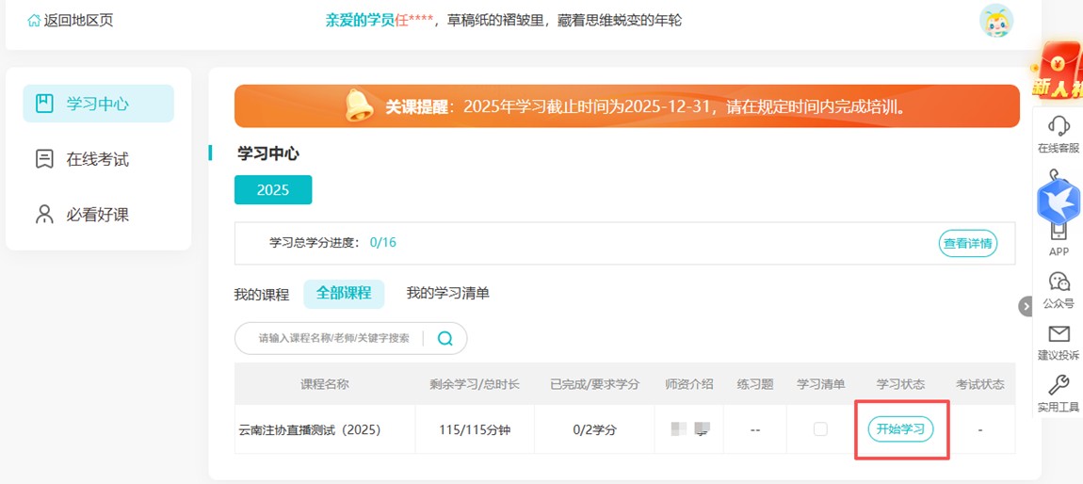Select the 2025 year tab
This screenshot has height=484, width=1083.
[273, 190]
